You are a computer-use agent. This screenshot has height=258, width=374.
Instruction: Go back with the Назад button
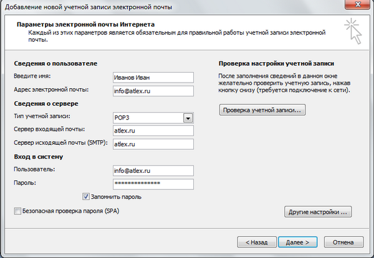pos(257,242)
